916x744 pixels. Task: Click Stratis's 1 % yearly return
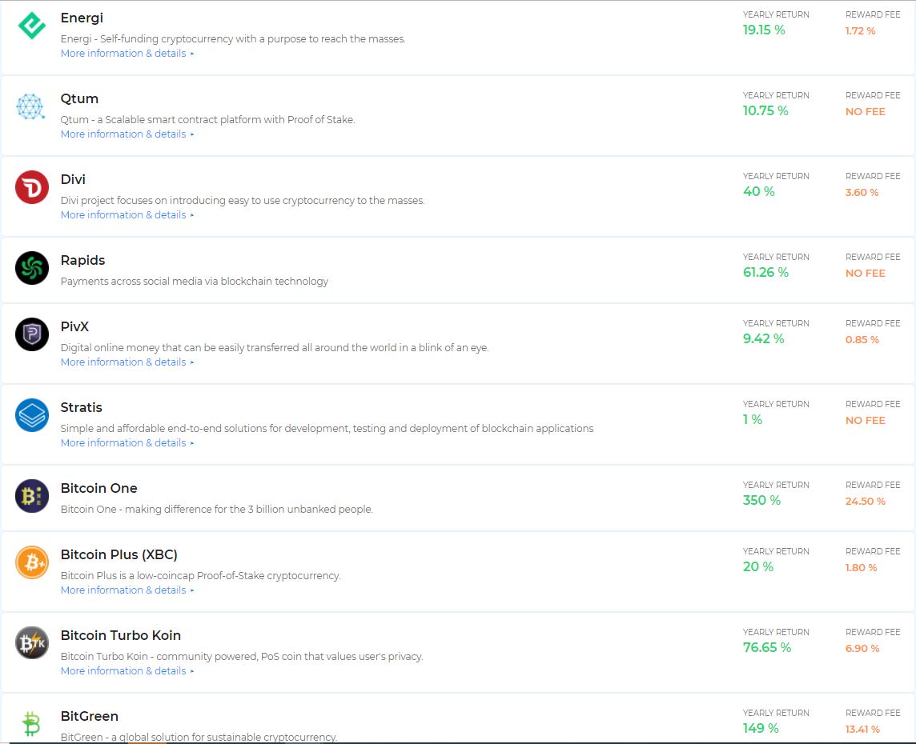753,419
